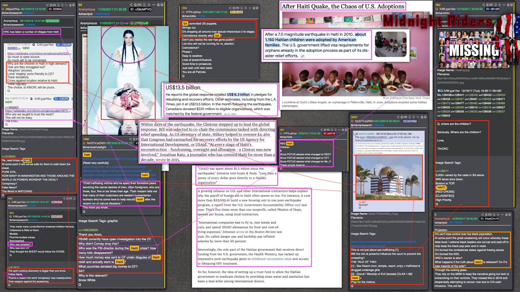This screenshot has width=520, height=292.
Task: Click share icon on post 261
Action: pos(321,130)
